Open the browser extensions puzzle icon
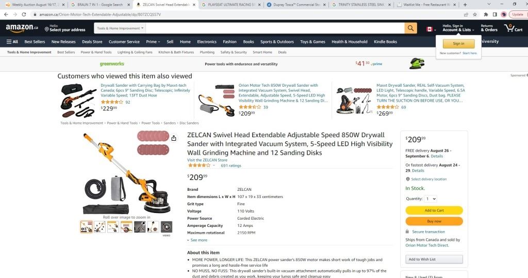The width and height of the screenshot is (528, 278). click(486, 14)
